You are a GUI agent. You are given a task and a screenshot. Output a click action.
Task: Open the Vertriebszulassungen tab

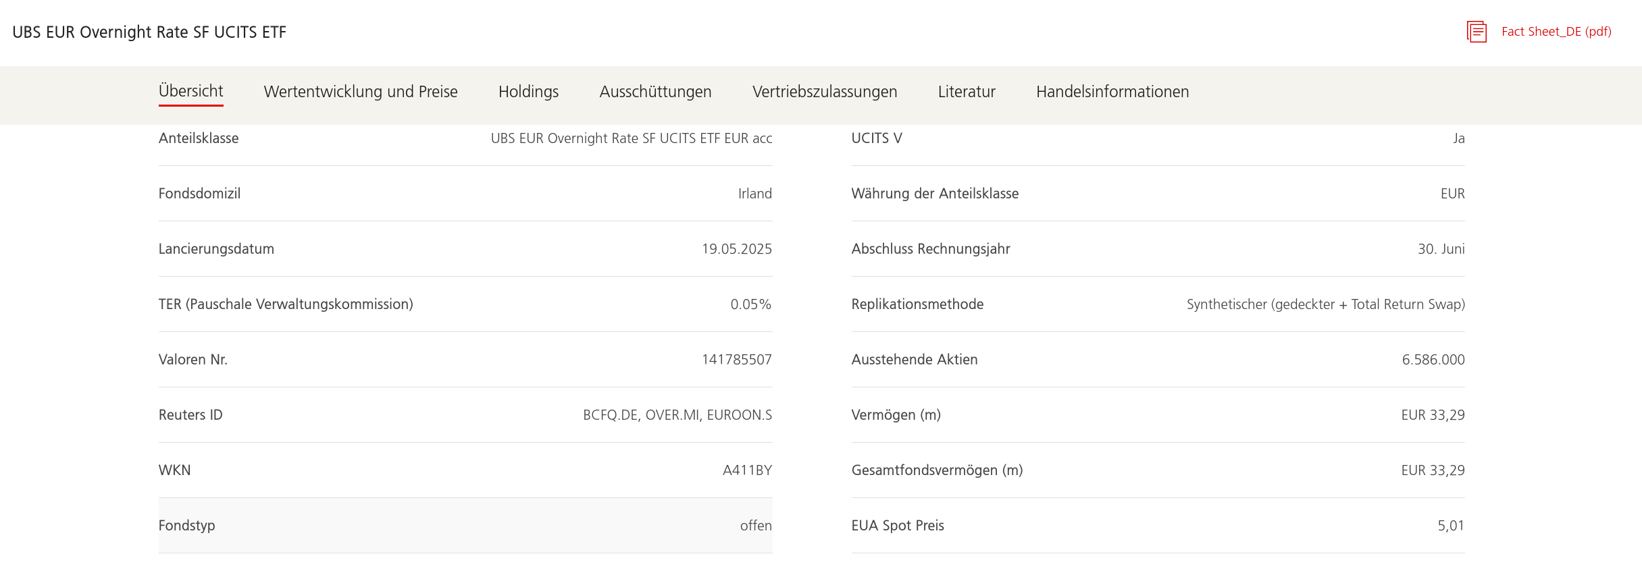click(x=825, y=92)
